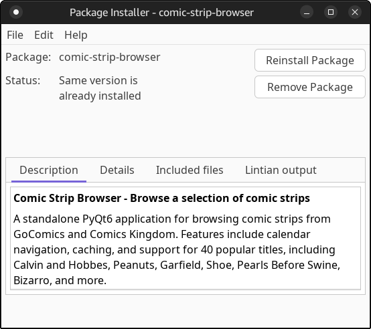Click the Reinstall Package button
Image resolution: width=371 pixels, height=329 pixels.
point(310,60)
